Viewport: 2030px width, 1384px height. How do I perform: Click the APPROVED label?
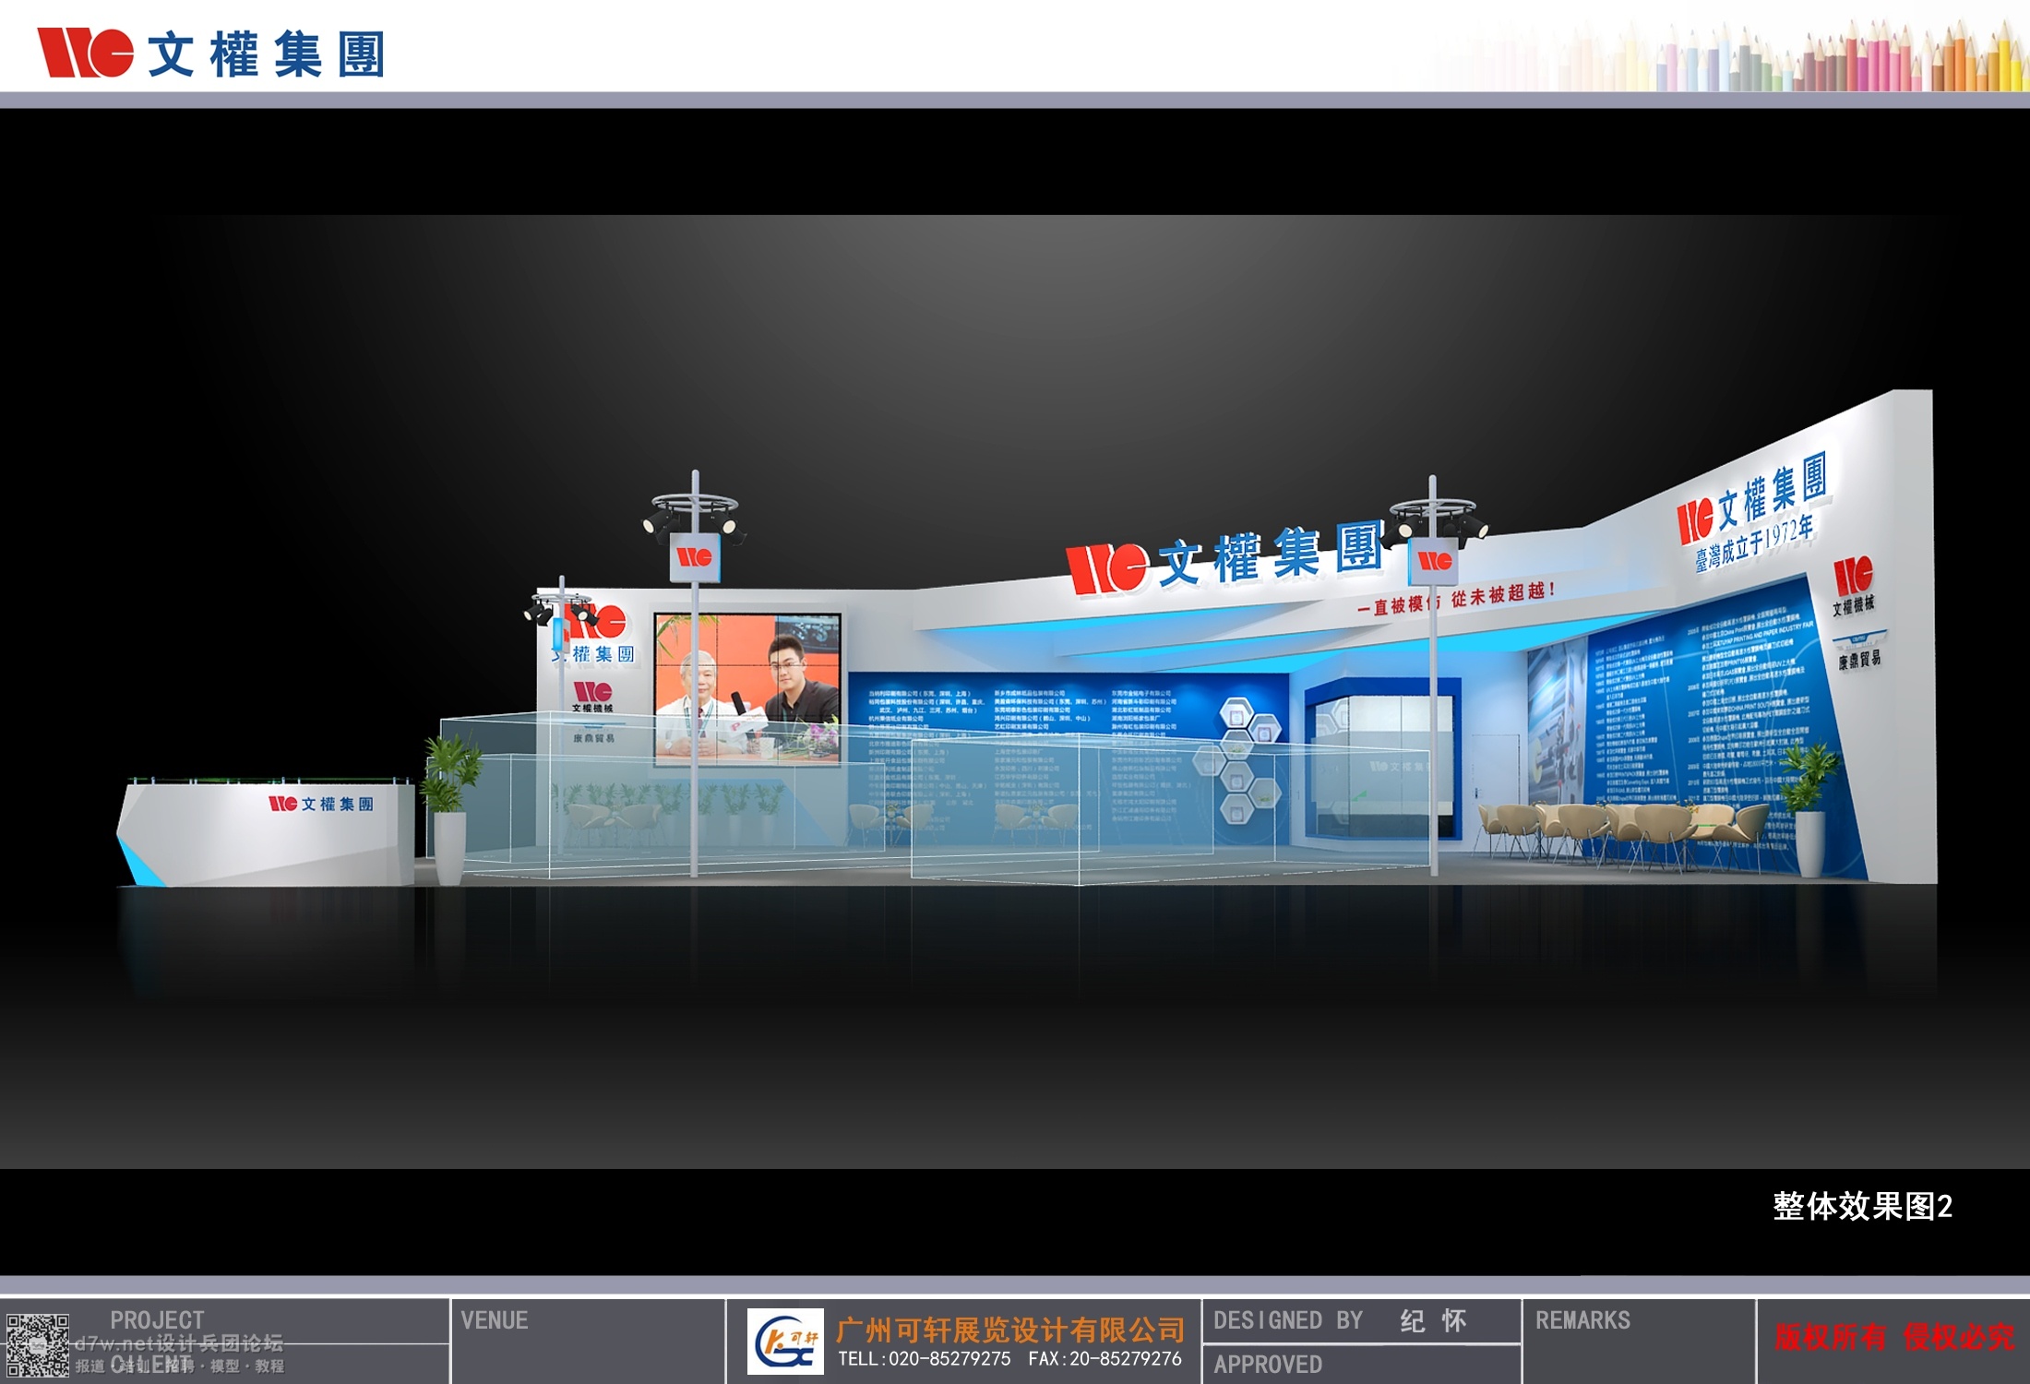[x=1268, y=1365]
